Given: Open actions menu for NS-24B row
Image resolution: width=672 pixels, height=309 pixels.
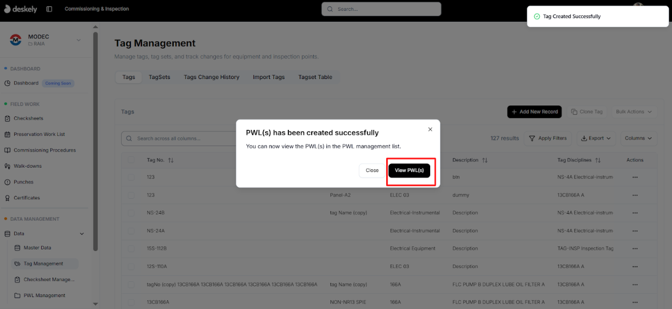Looking at the screenshot, I should [x=635, y=213].
